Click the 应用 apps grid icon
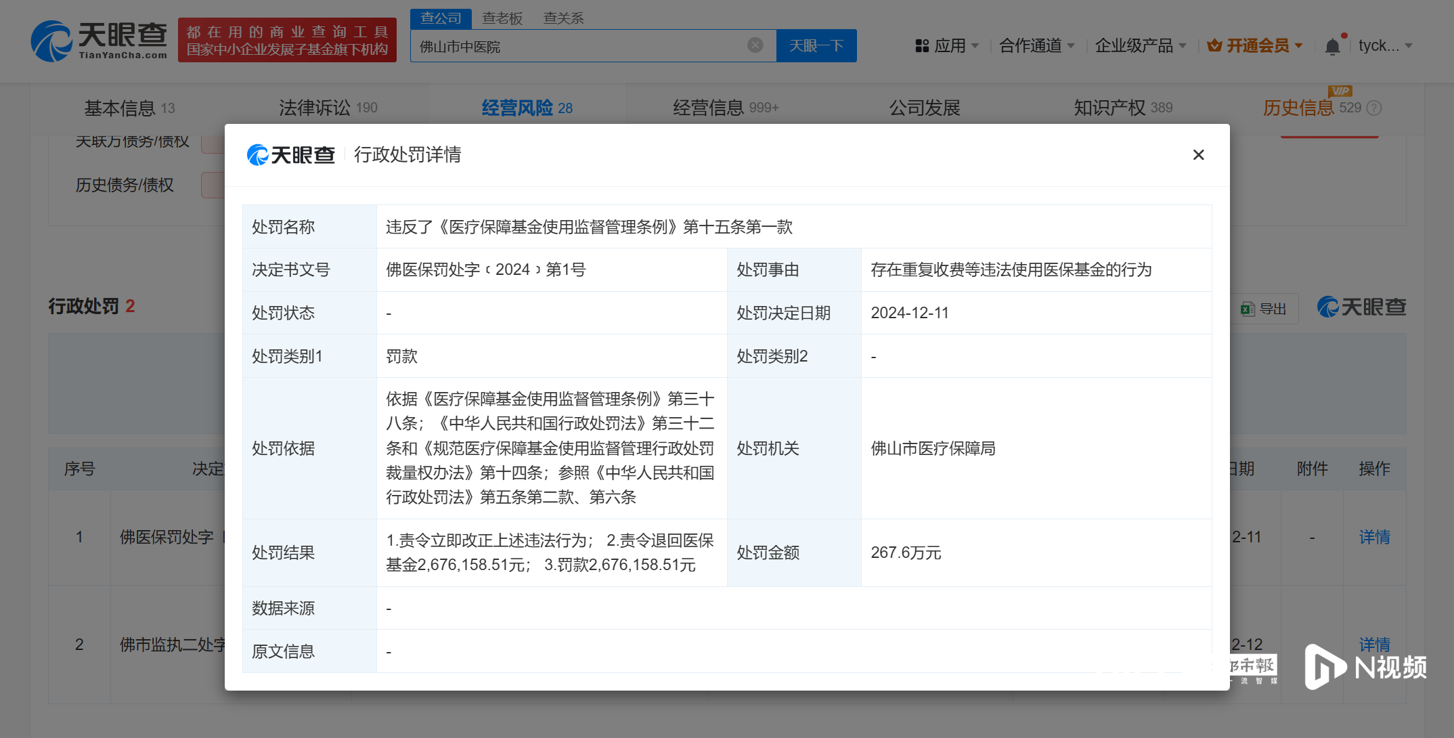The width and height of the screenshot is (1454, 738). 921,45
